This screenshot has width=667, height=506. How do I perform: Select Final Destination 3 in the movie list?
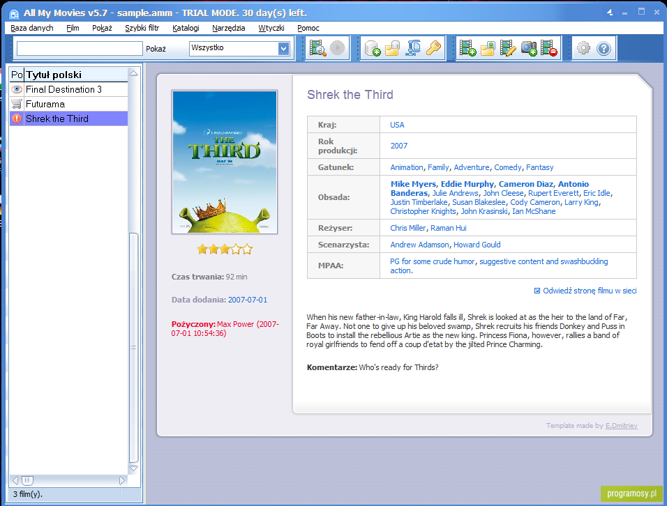[x=68, y=89]
